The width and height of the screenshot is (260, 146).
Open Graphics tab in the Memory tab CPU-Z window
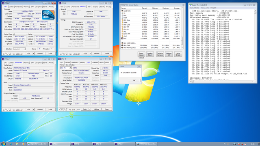coord(95,7)
